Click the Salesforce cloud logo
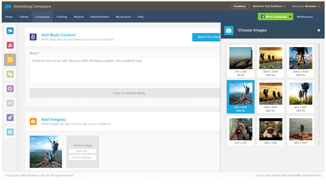326x187 pixels. tap(8, 6)
